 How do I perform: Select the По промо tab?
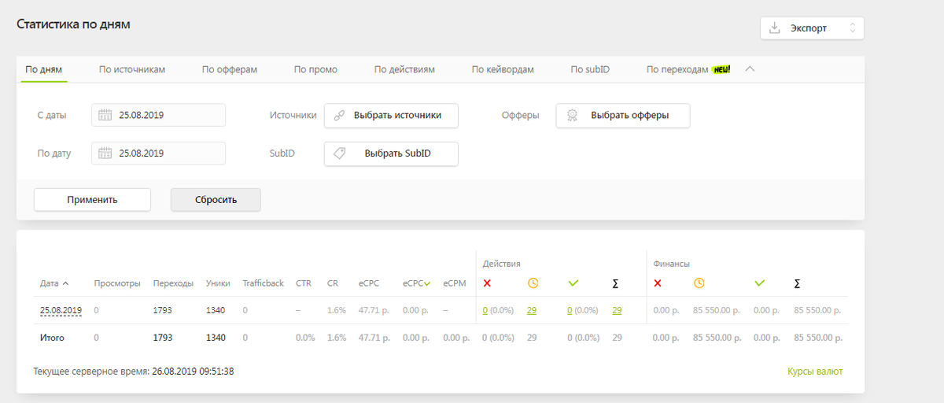[x=315, y=69]
